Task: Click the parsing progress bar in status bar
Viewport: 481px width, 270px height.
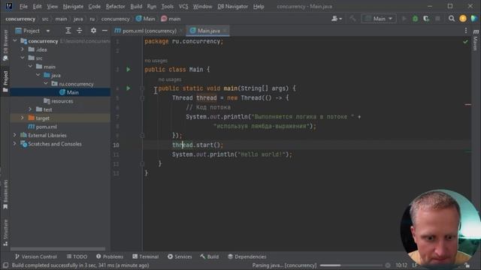Action: pyautogui.click(x=351, y=265)
